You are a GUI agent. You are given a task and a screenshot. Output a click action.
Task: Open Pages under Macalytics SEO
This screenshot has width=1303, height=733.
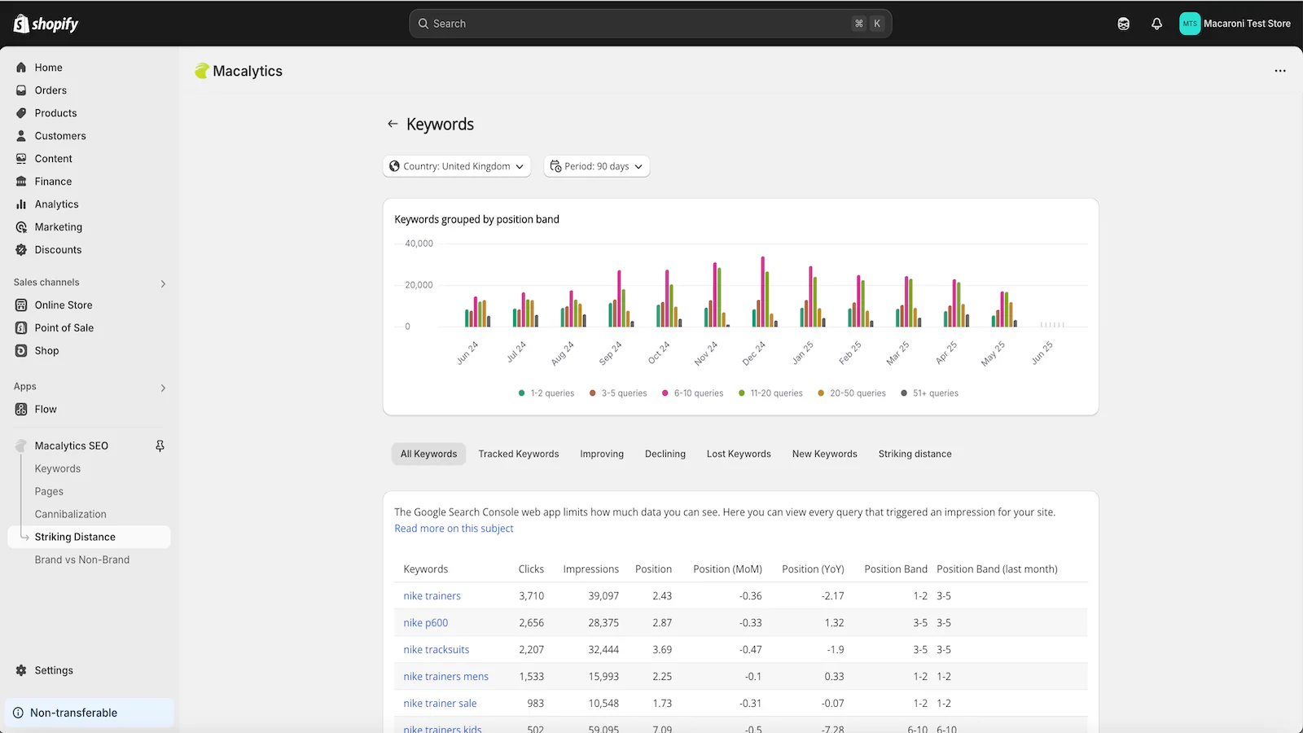(x=49, y=491)
